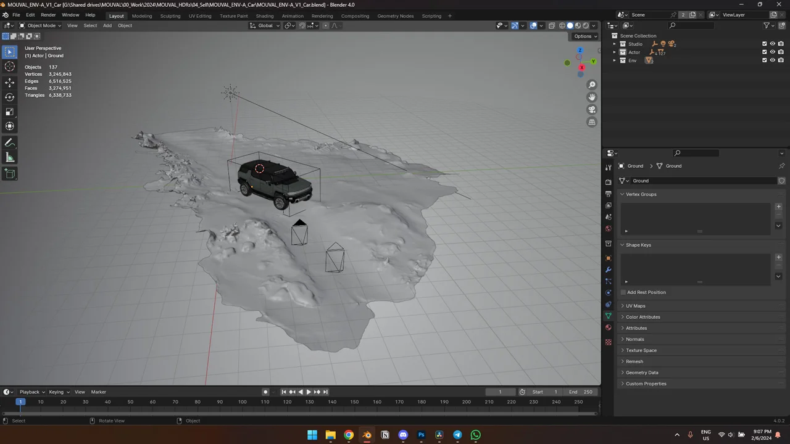Expand the Shape Keys panel
790x444 pixels.
(x=639, y=245)
